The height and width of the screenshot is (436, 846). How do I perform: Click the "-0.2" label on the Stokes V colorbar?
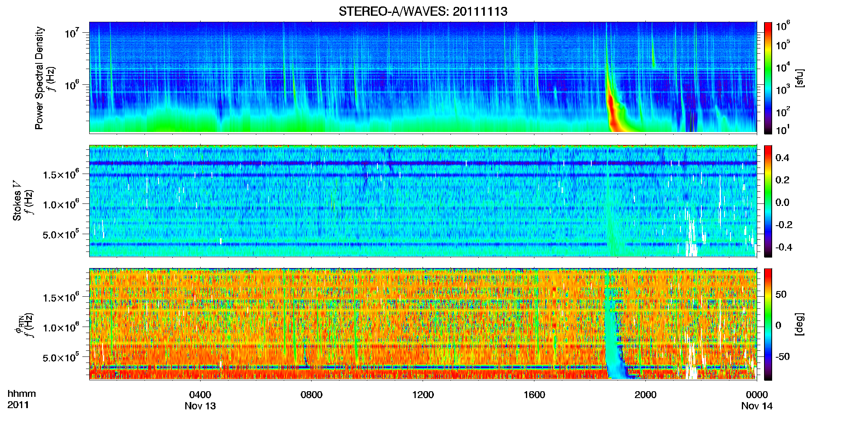coord(784,224)
